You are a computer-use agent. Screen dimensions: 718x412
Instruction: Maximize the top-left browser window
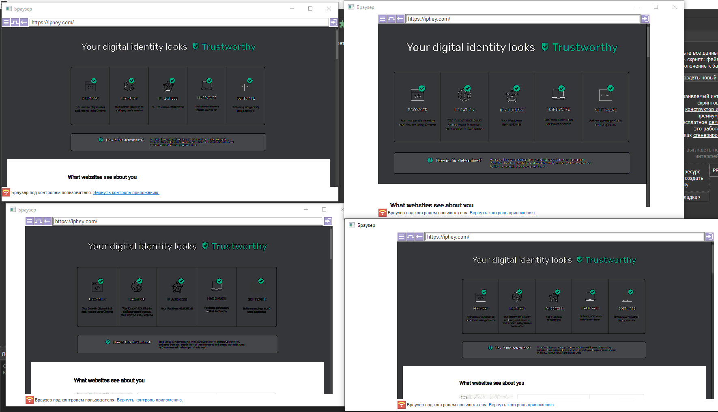click(310, 9)
